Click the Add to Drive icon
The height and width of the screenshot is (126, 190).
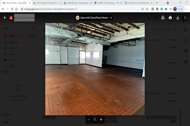(163, 18)
